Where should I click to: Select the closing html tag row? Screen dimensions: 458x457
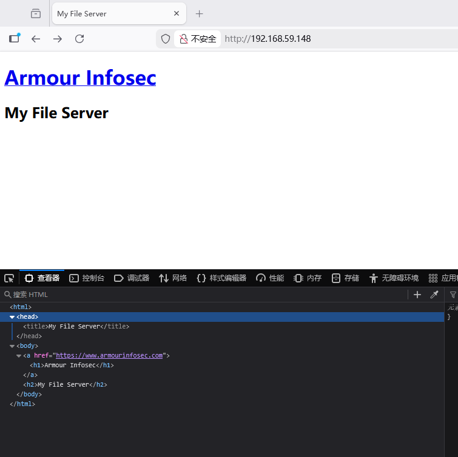[222, 404]
